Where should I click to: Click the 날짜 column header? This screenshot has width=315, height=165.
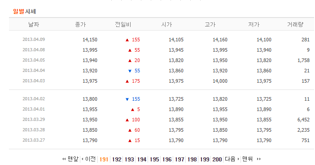tap(34, 25)
